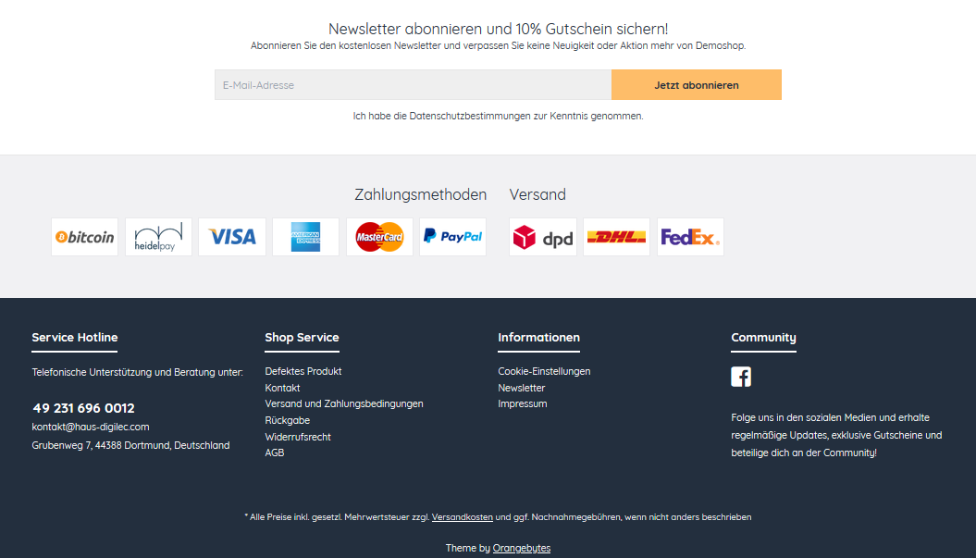Click the Bitcoin payment logo
Screen dimensions: 976x558
(85, 237)
